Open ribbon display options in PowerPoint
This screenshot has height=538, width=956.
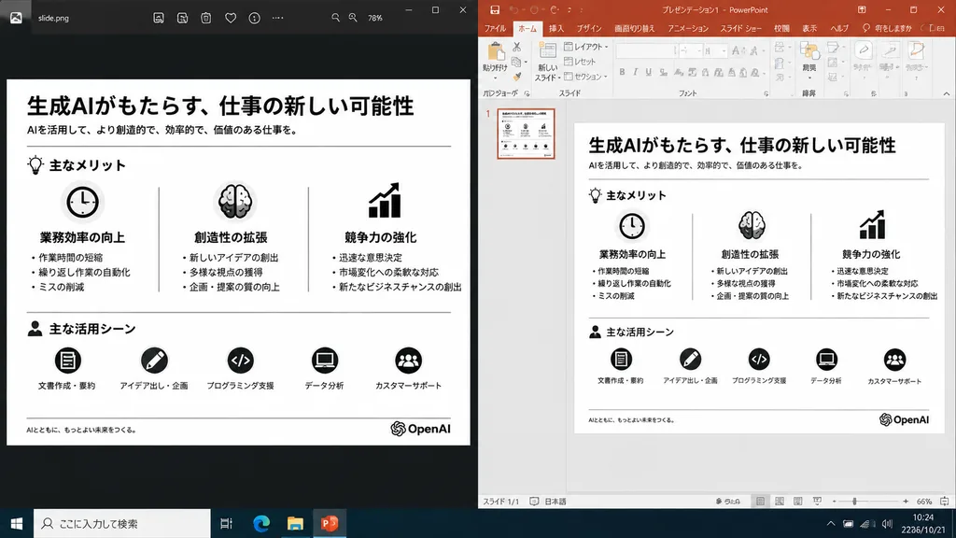click(862, 9)
